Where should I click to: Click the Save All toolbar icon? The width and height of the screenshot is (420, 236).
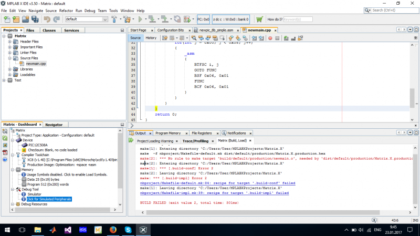(x=35, y=19)
